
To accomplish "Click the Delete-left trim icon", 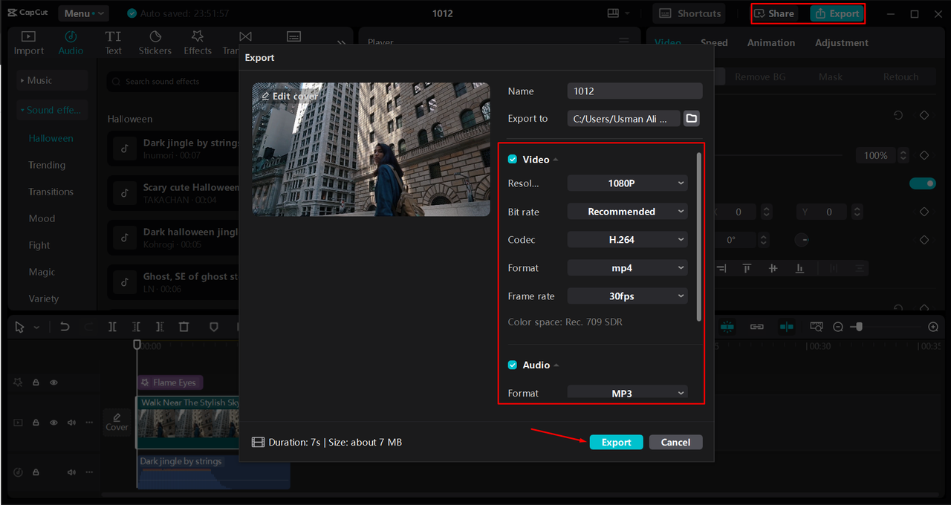I will pos(136,327).
